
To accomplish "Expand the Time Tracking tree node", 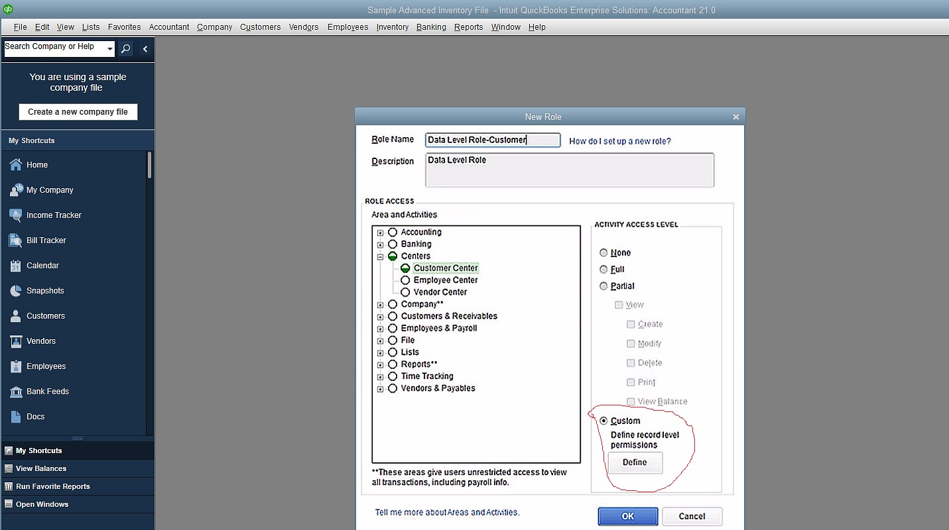I will [380, 377].
